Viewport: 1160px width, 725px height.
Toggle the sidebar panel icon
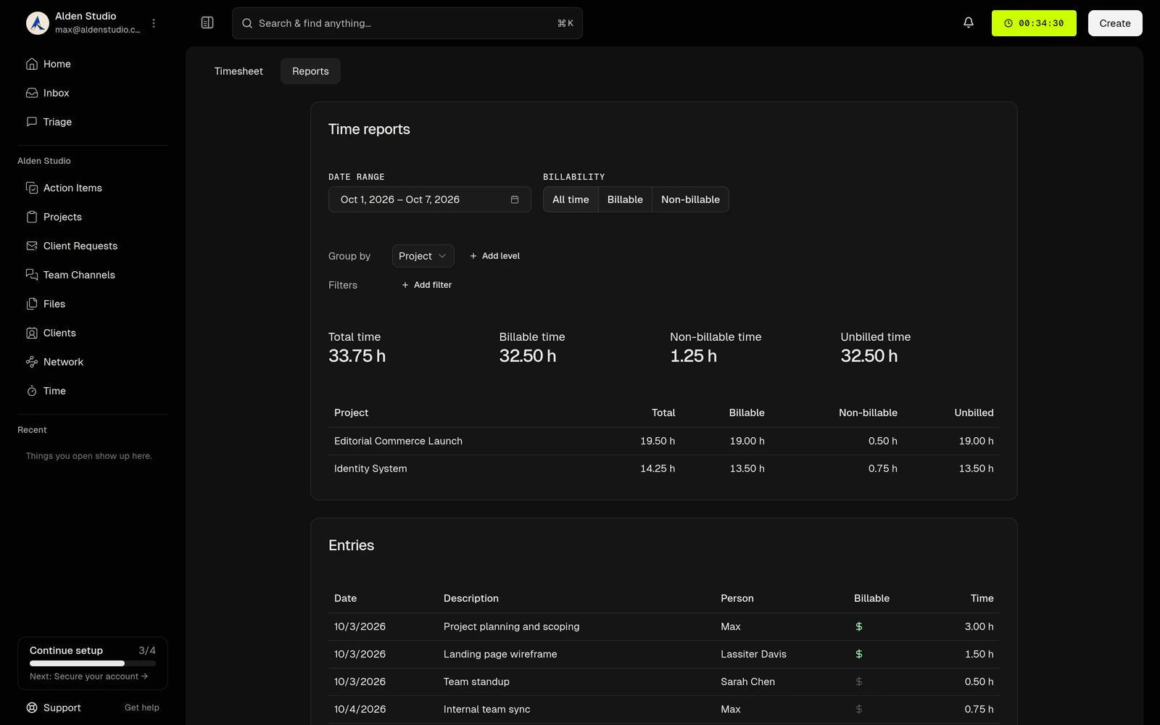(207, 23)
